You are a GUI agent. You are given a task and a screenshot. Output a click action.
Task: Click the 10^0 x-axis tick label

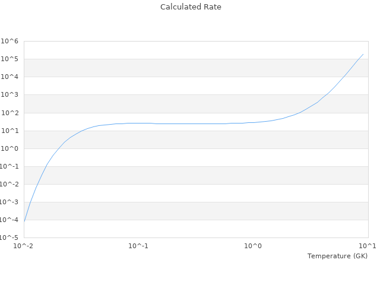(x=254, y=246)
